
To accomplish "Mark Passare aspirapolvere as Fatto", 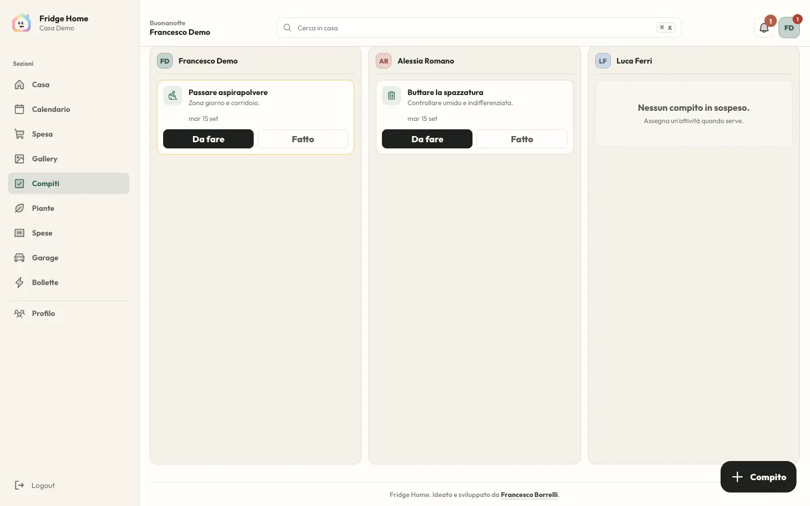I will [x=303, y=139].
